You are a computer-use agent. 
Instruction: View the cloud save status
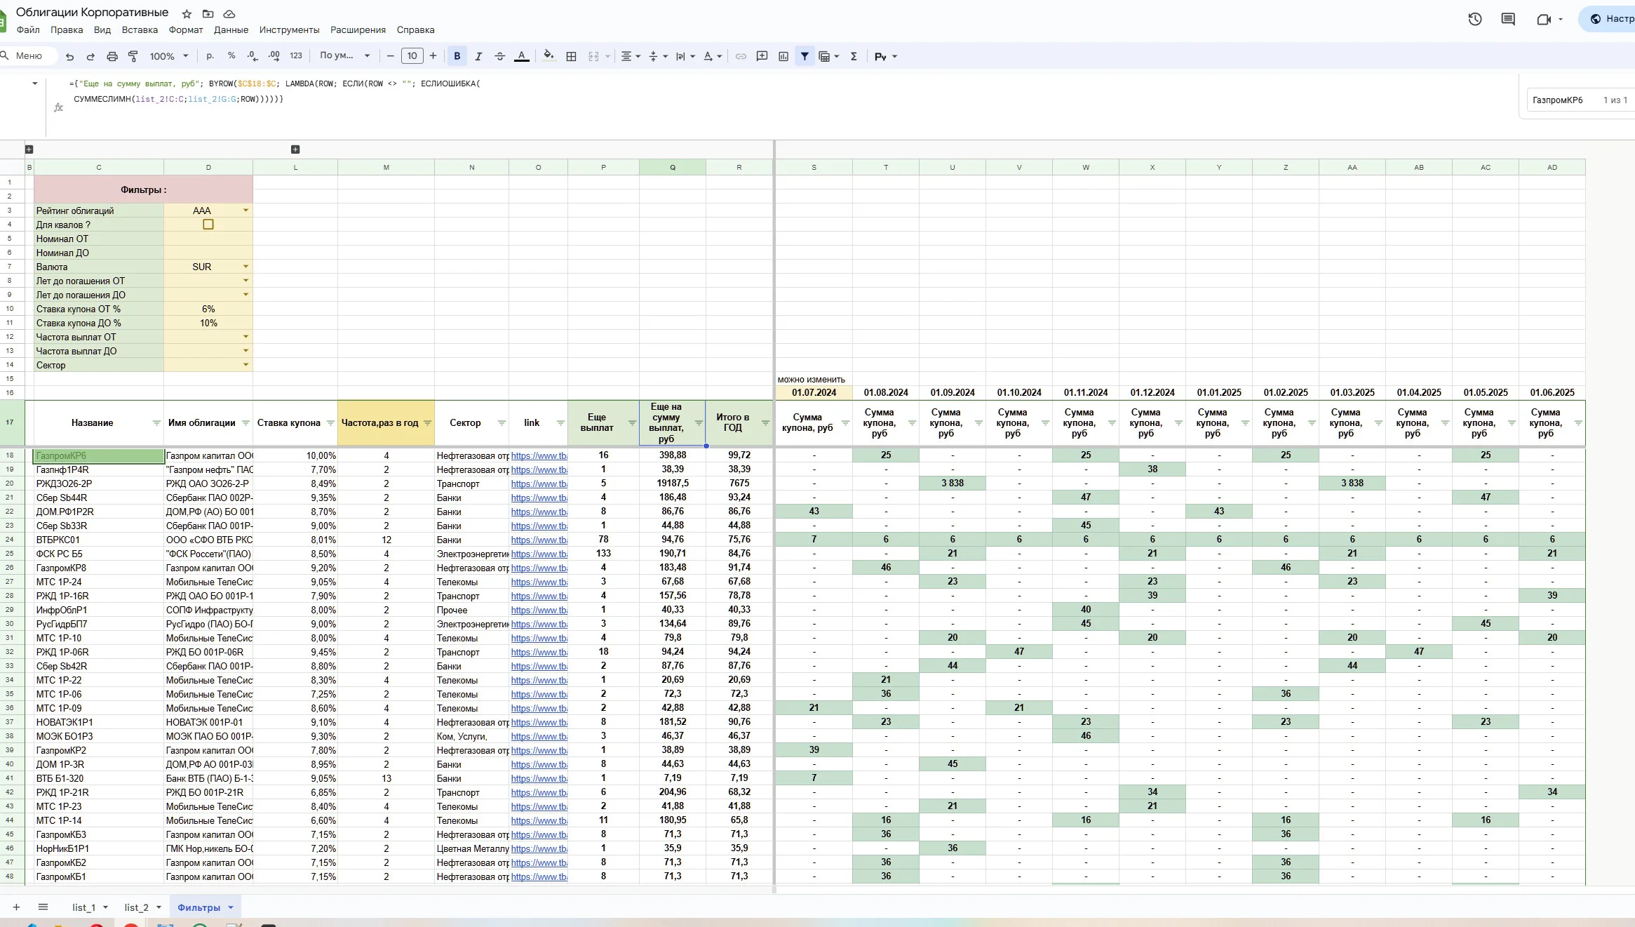229,14
